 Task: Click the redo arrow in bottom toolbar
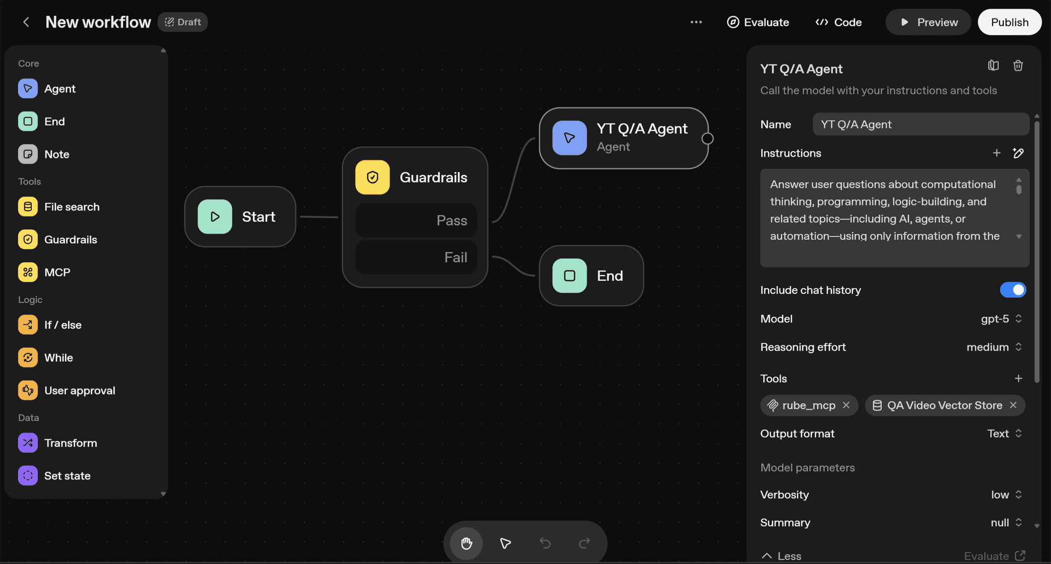point(585,543)
